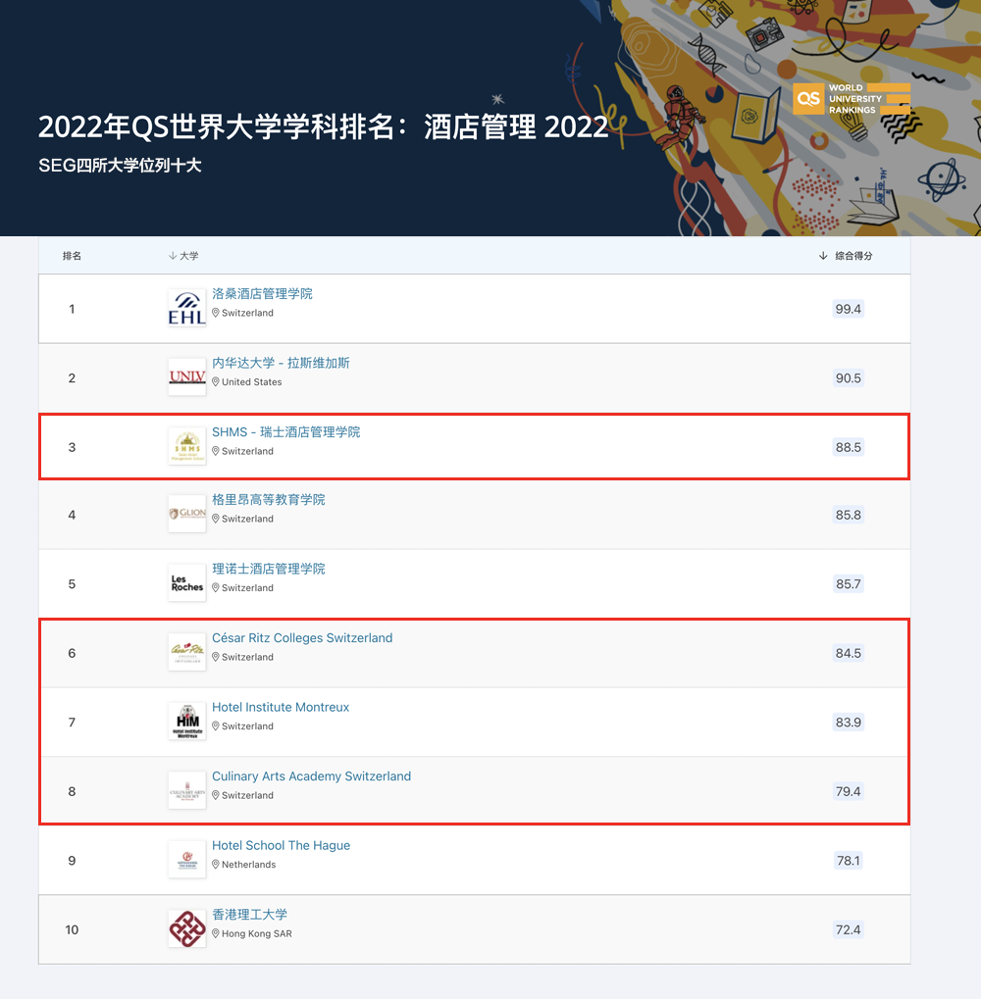Image resolution: width=981 pixels, height=999 pixels.
Task: Click the location pin beside Netherlands
Action: tap(216, 864)
